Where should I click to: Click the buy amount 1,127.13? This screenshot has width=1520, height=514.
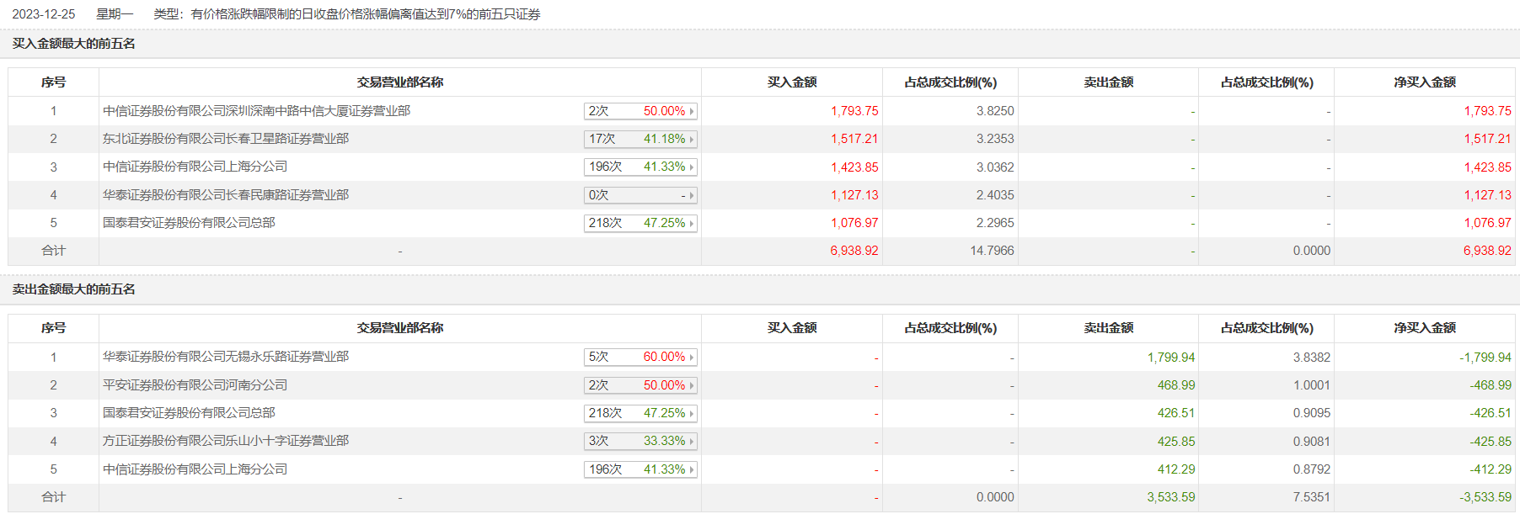point(854,195)
